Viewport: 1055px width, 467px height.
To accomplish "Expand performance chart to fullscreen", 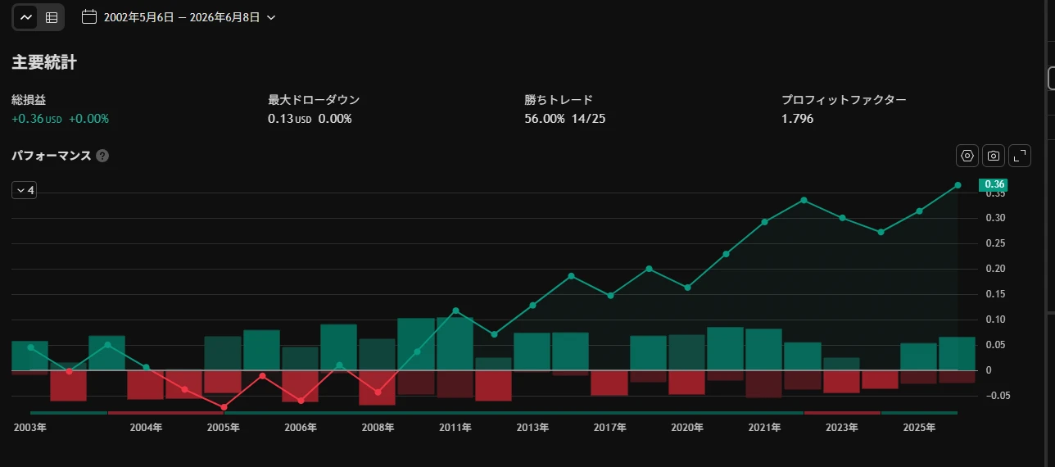I will coord(1020,156).
